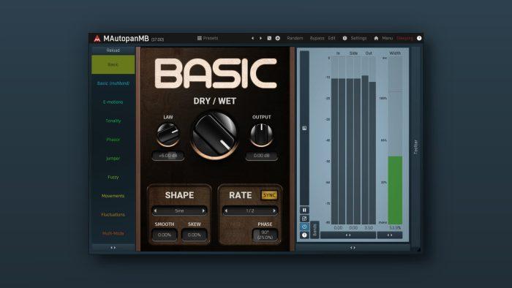Click the Edit button
This screenshot has width=512, height=288.
(x=332, y=38)
